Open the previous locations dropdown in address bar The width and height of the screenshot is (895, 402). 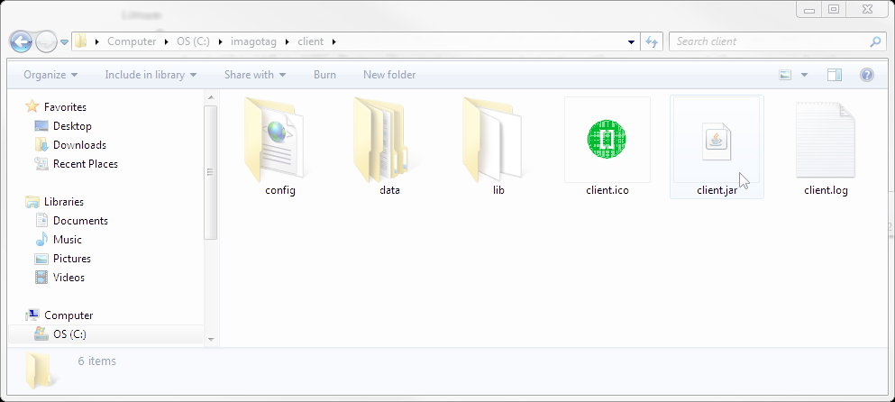pyautogui.click(x=631, y=41)
